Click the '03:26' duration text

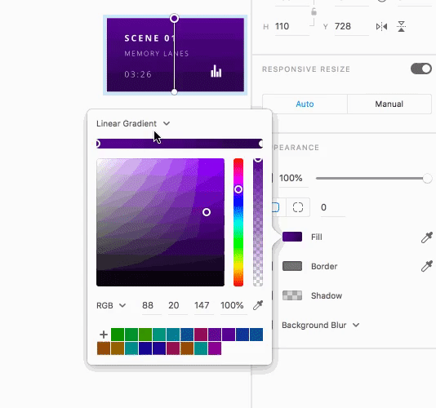(x=138, y=74)
